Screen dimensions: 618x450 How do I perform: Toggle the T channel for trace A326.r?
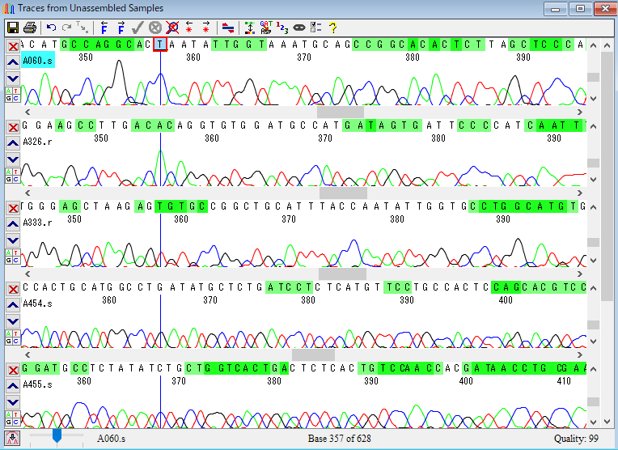tap(16, 171)
